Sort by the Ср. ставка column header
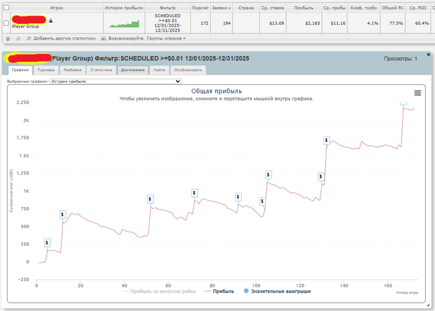 (273, 8)
